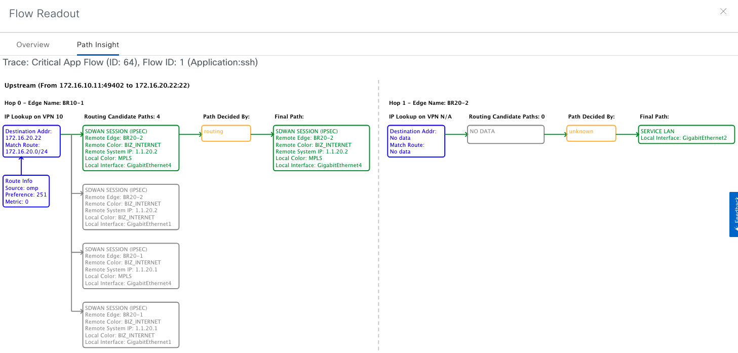Image resolution: width=738 pixels, height=353 pixels.
Task: Select Destination Addr box for Hop 0
Action: coord(31,141)
